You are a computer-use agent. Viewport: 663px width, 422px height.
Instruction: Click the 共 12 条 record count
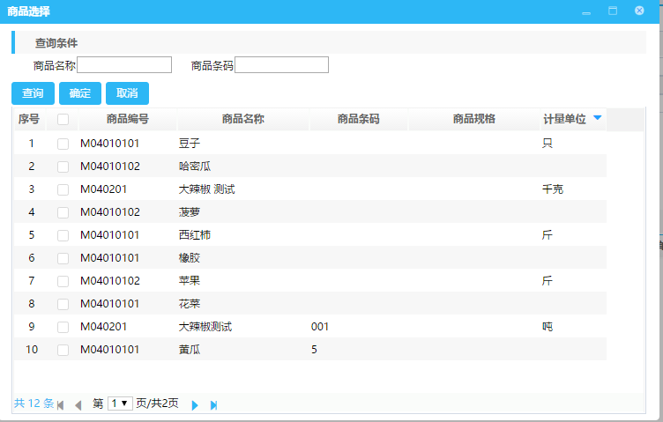(x=34, y=403)
